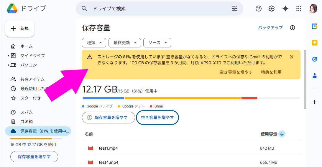This screenshot has width=322, height=167.
Task: Click the storage usage bar
Action: (x=191, y=98)
